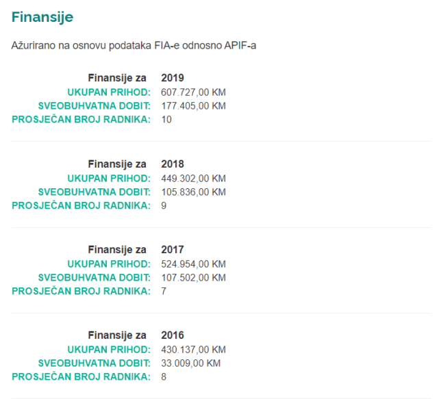Select the 2019 year label

173,78
